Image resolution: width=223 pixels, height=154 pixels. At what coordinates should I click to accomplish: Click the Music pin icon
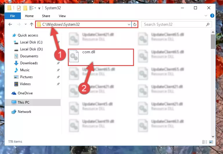58,70
